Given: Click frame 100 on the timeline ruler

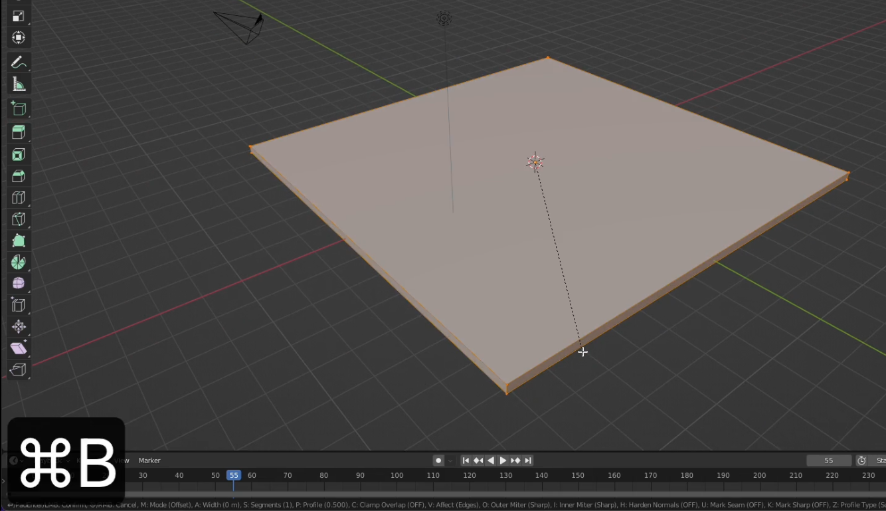Looking at the screenshot, I should click(x=397, y=475).
